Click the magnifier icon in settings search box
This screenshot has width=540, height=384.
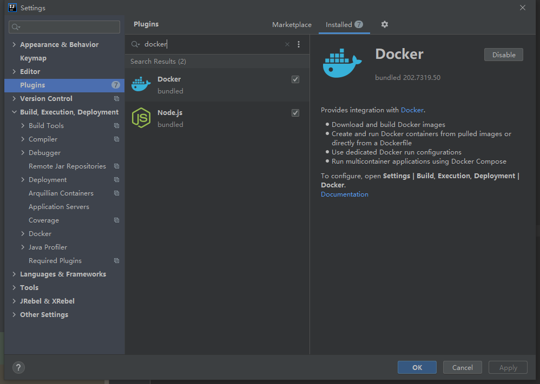click(x=16, y=27)
